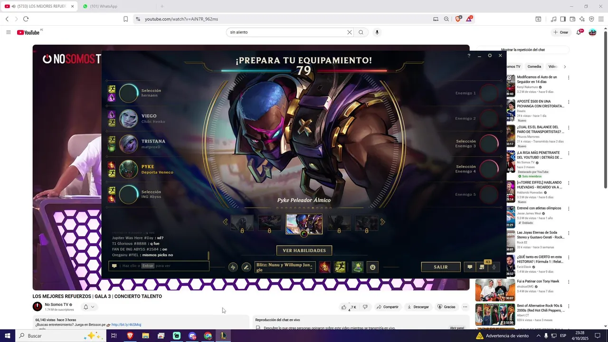This screenshot has width=608, height=342.
Task: Open the emote selector smiley icon
Action: click(x=372, y=267)
